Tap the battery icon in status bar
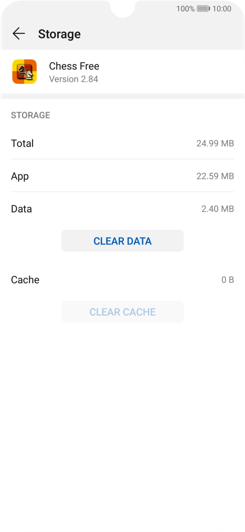Screen dimensions: 245x532 (203, 9)
